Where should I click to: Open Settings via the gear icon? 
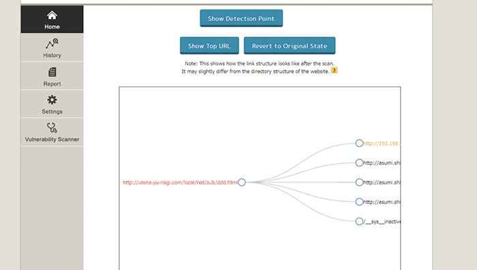[52, 100]
